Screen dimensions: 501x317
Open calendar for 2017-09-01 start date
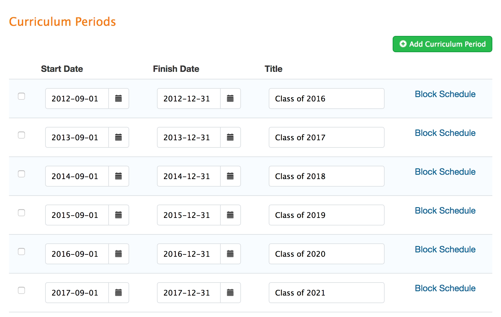118,293
